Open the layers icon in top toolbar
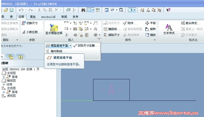This screenshot has height=117, width=204. (68, 10)
